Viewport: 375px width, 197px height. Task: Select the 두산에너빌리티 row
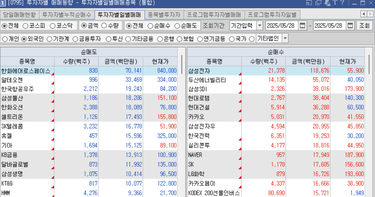[276, 80]
